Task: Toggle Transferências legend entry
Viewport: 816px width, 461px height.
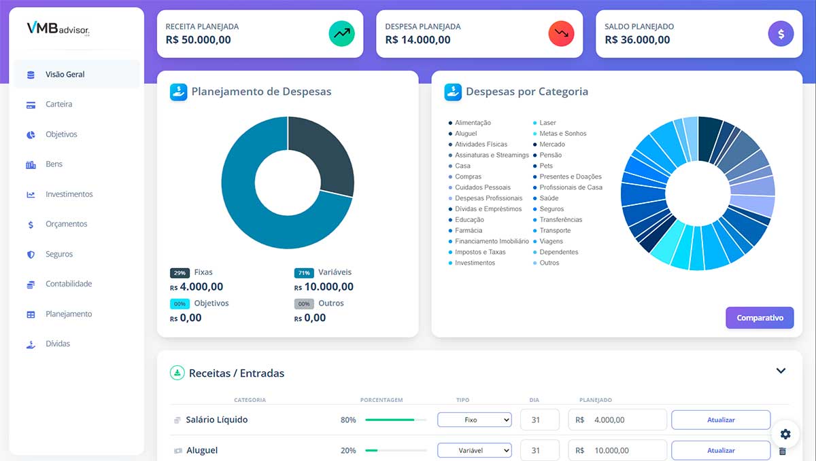Action: pos(558,220)
